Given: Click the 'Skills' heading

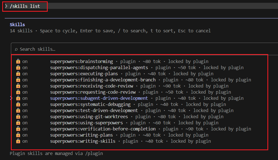Looking at the screenshot, I should coord(17,25).
